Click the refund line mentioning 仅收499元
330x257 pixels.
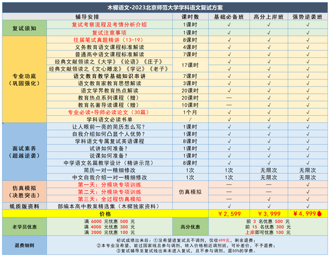[186, 240]
